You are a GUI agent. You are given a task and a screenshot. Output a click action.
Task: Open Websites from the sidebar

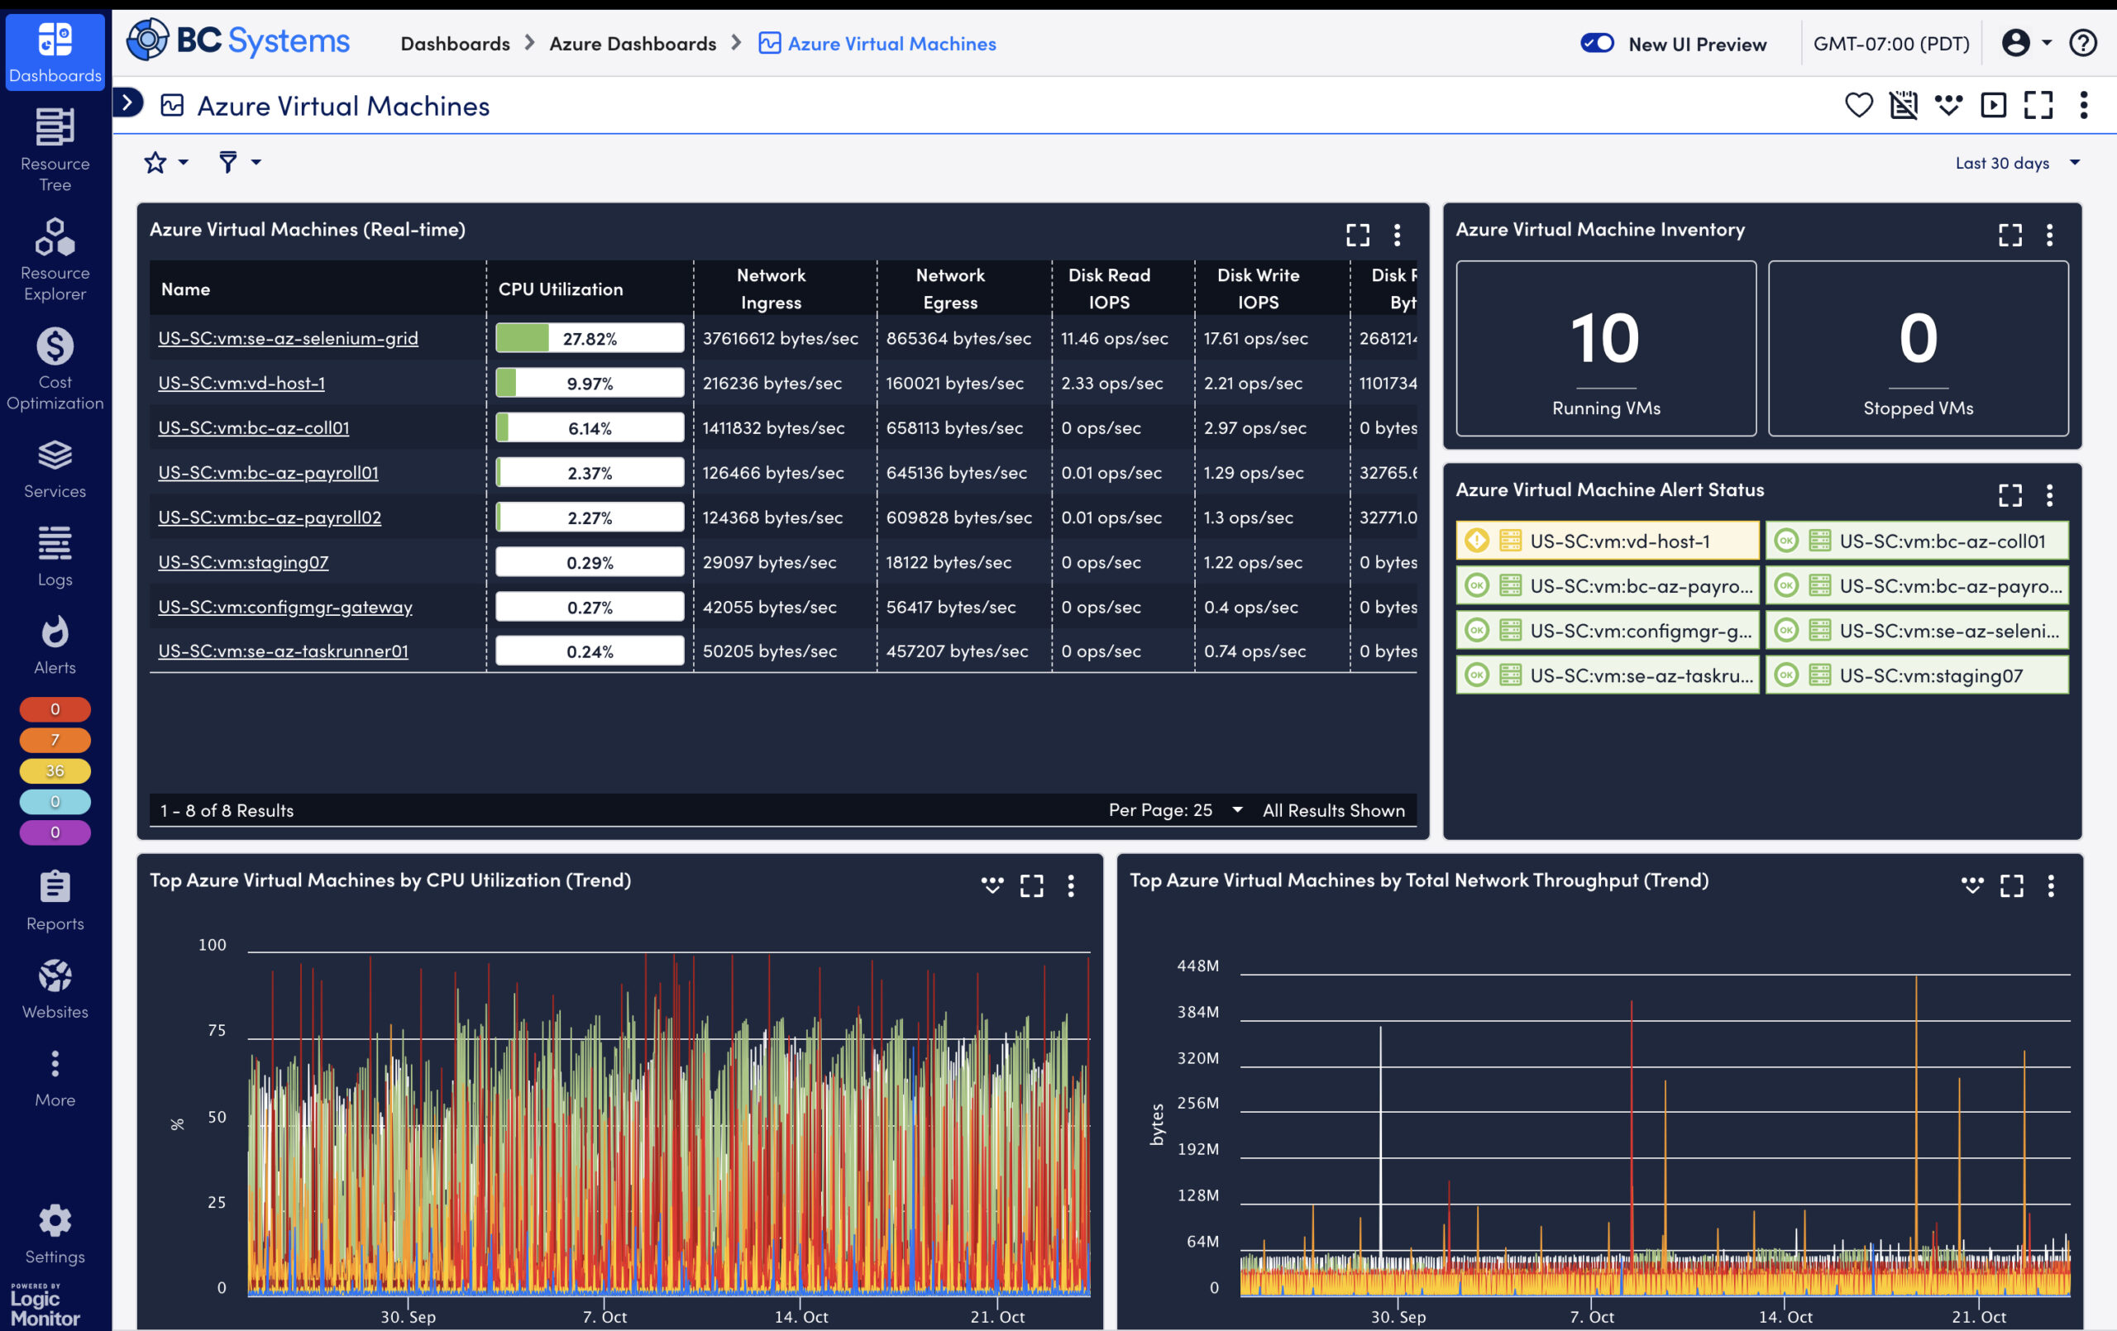(55, 989)
